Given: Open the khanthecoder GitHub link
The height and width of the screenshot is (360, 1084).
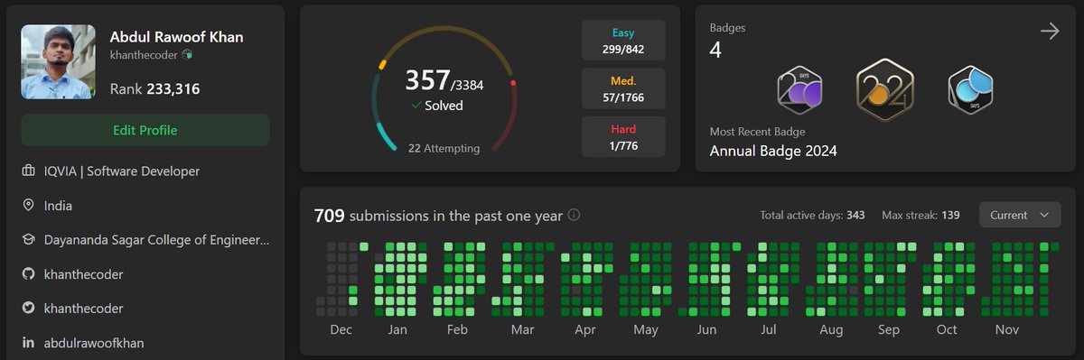Looking at the screenshot, I should pos(84,274).
